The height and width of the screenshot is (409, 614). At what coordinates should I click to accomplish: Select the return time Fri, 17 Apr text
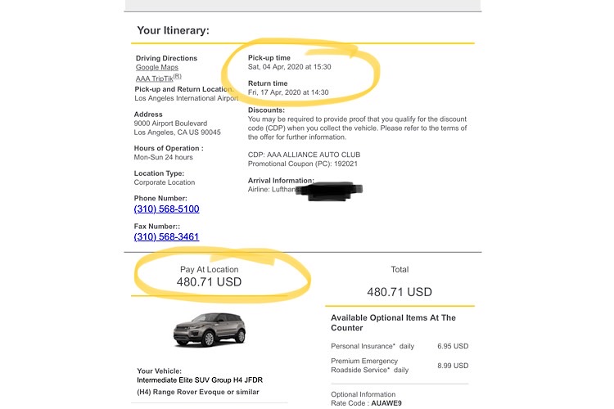point(288,92)
